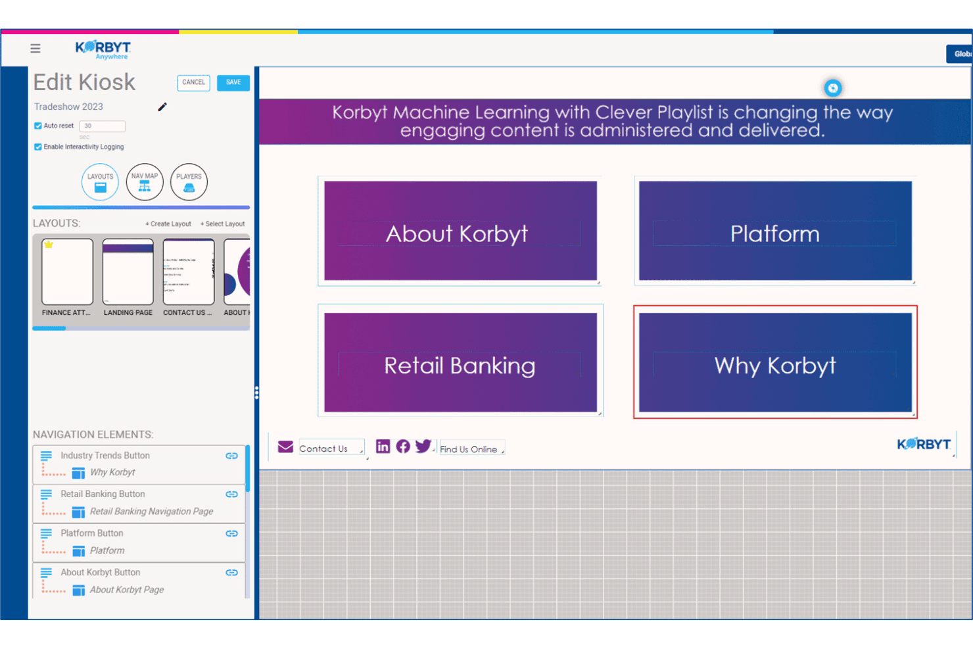973x649 pixels.
Task: Select the Platform Button row
Action: coord(139,542)
